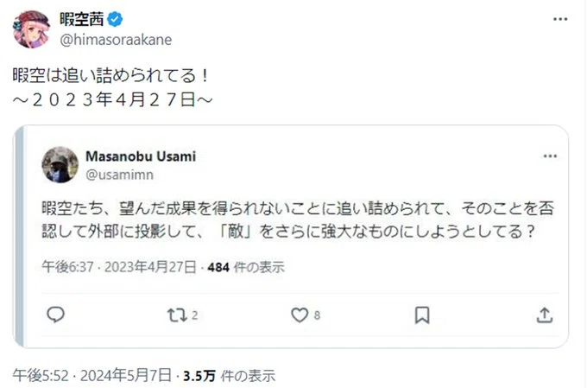Open Masanobu Usami profile picture
587x388 pixels.
click(x=60, y=164)
